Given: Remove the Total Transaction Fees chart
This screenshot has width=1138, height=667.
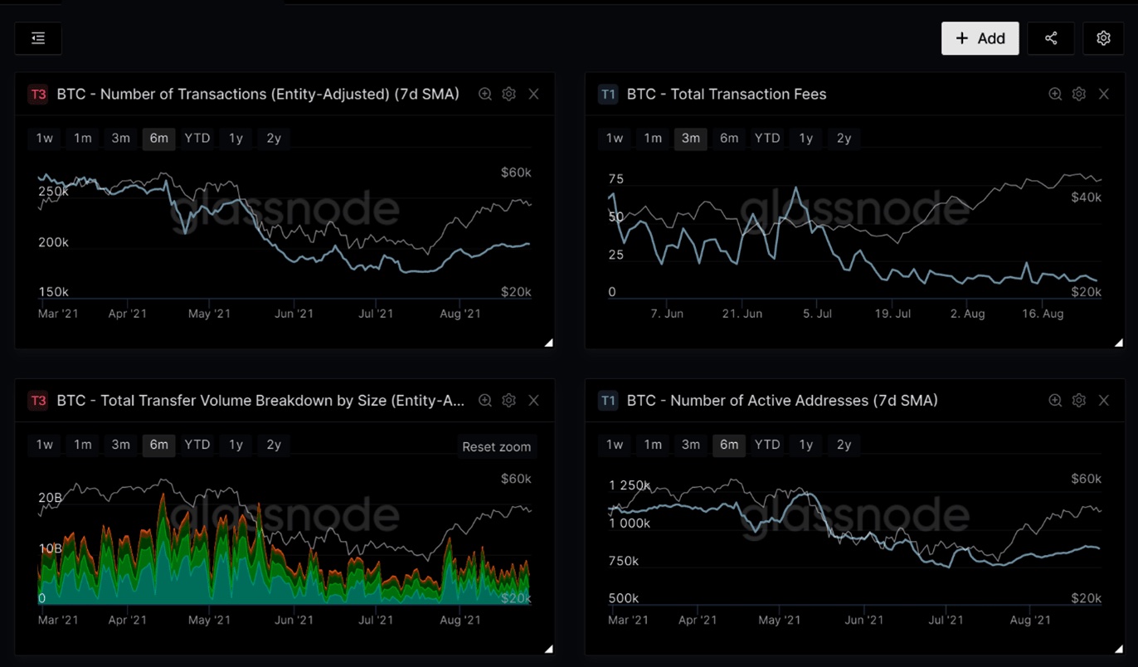Looking at the screenshot, I should pos(1103,95).
